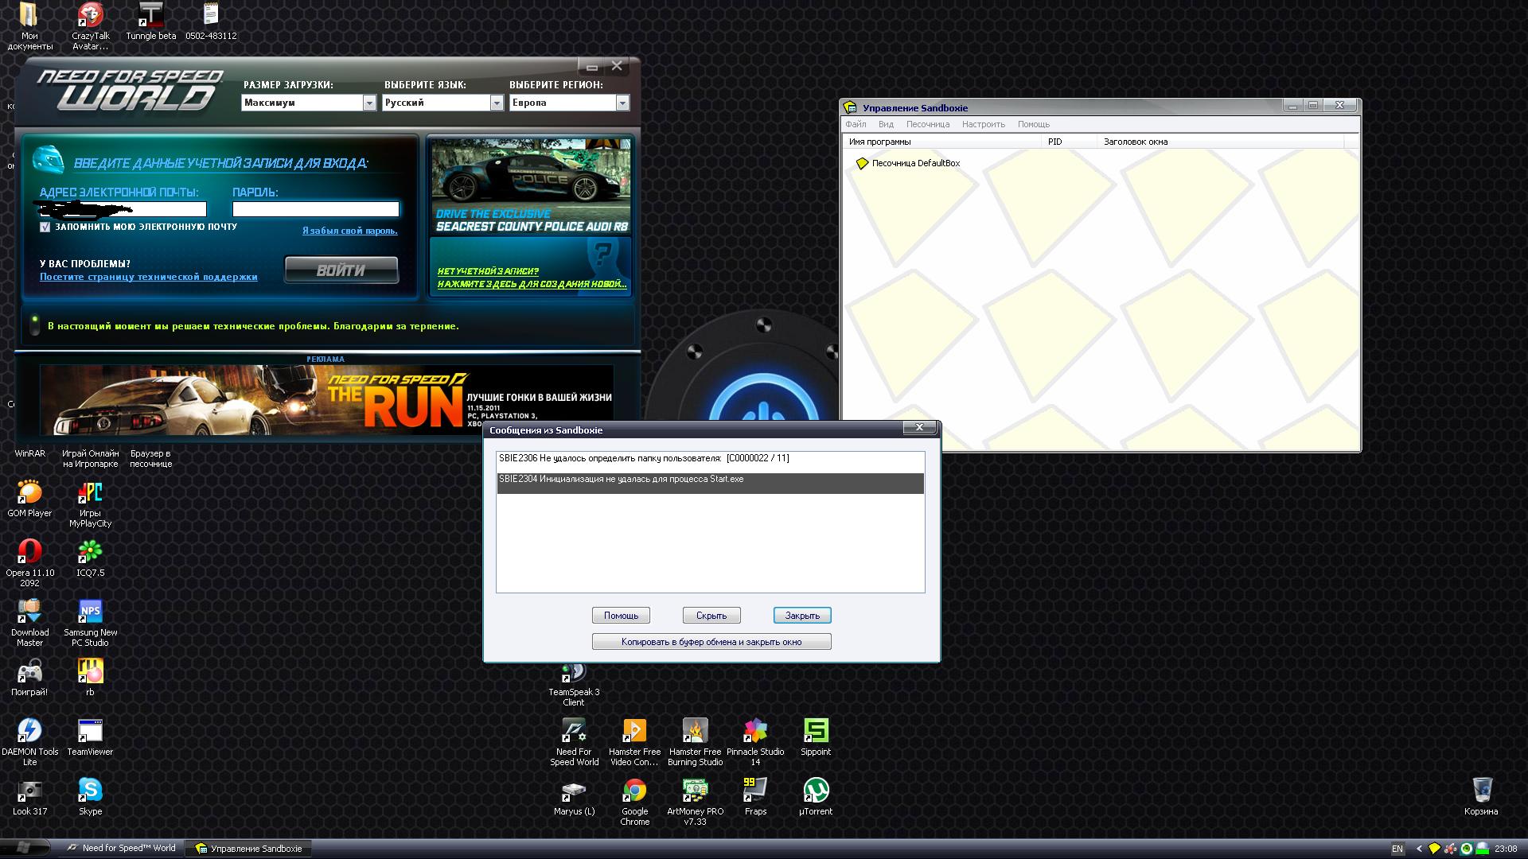Click create new account link
This screenshot has height=859, width=1528.
pos(532,278)
